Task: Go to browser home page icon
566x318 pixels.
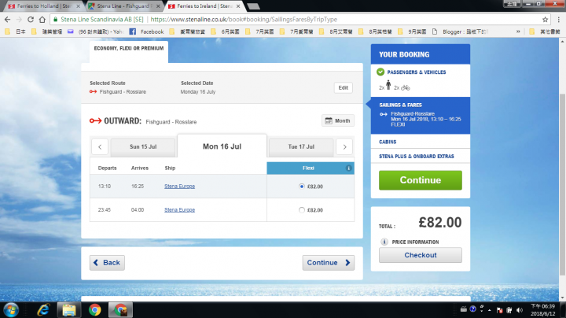Action: coord(42,20)
